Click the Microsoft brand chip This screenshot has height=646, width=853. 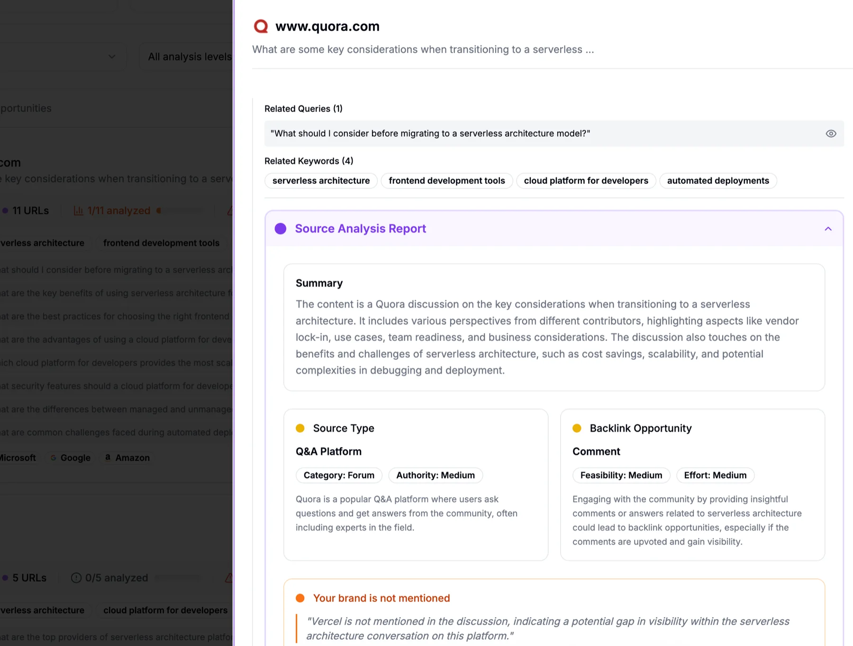18,458
